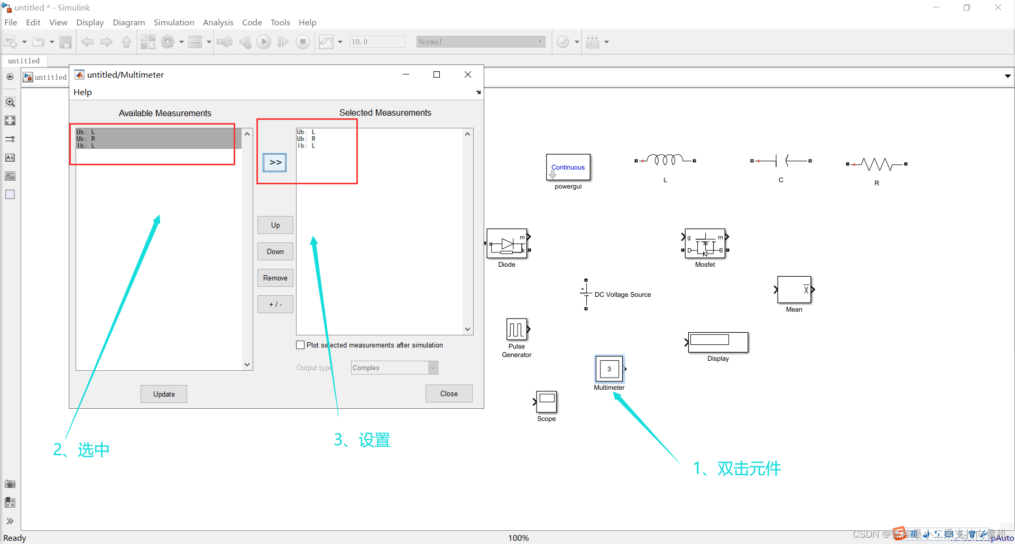Click the Close button in Multimeter dialog
Image resolution: width=1015 pixels, height=544 pixels.
(449, 393)
